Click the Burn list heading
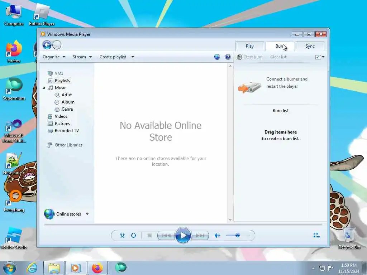The image size is (367, 275). [x=280, y=111]
